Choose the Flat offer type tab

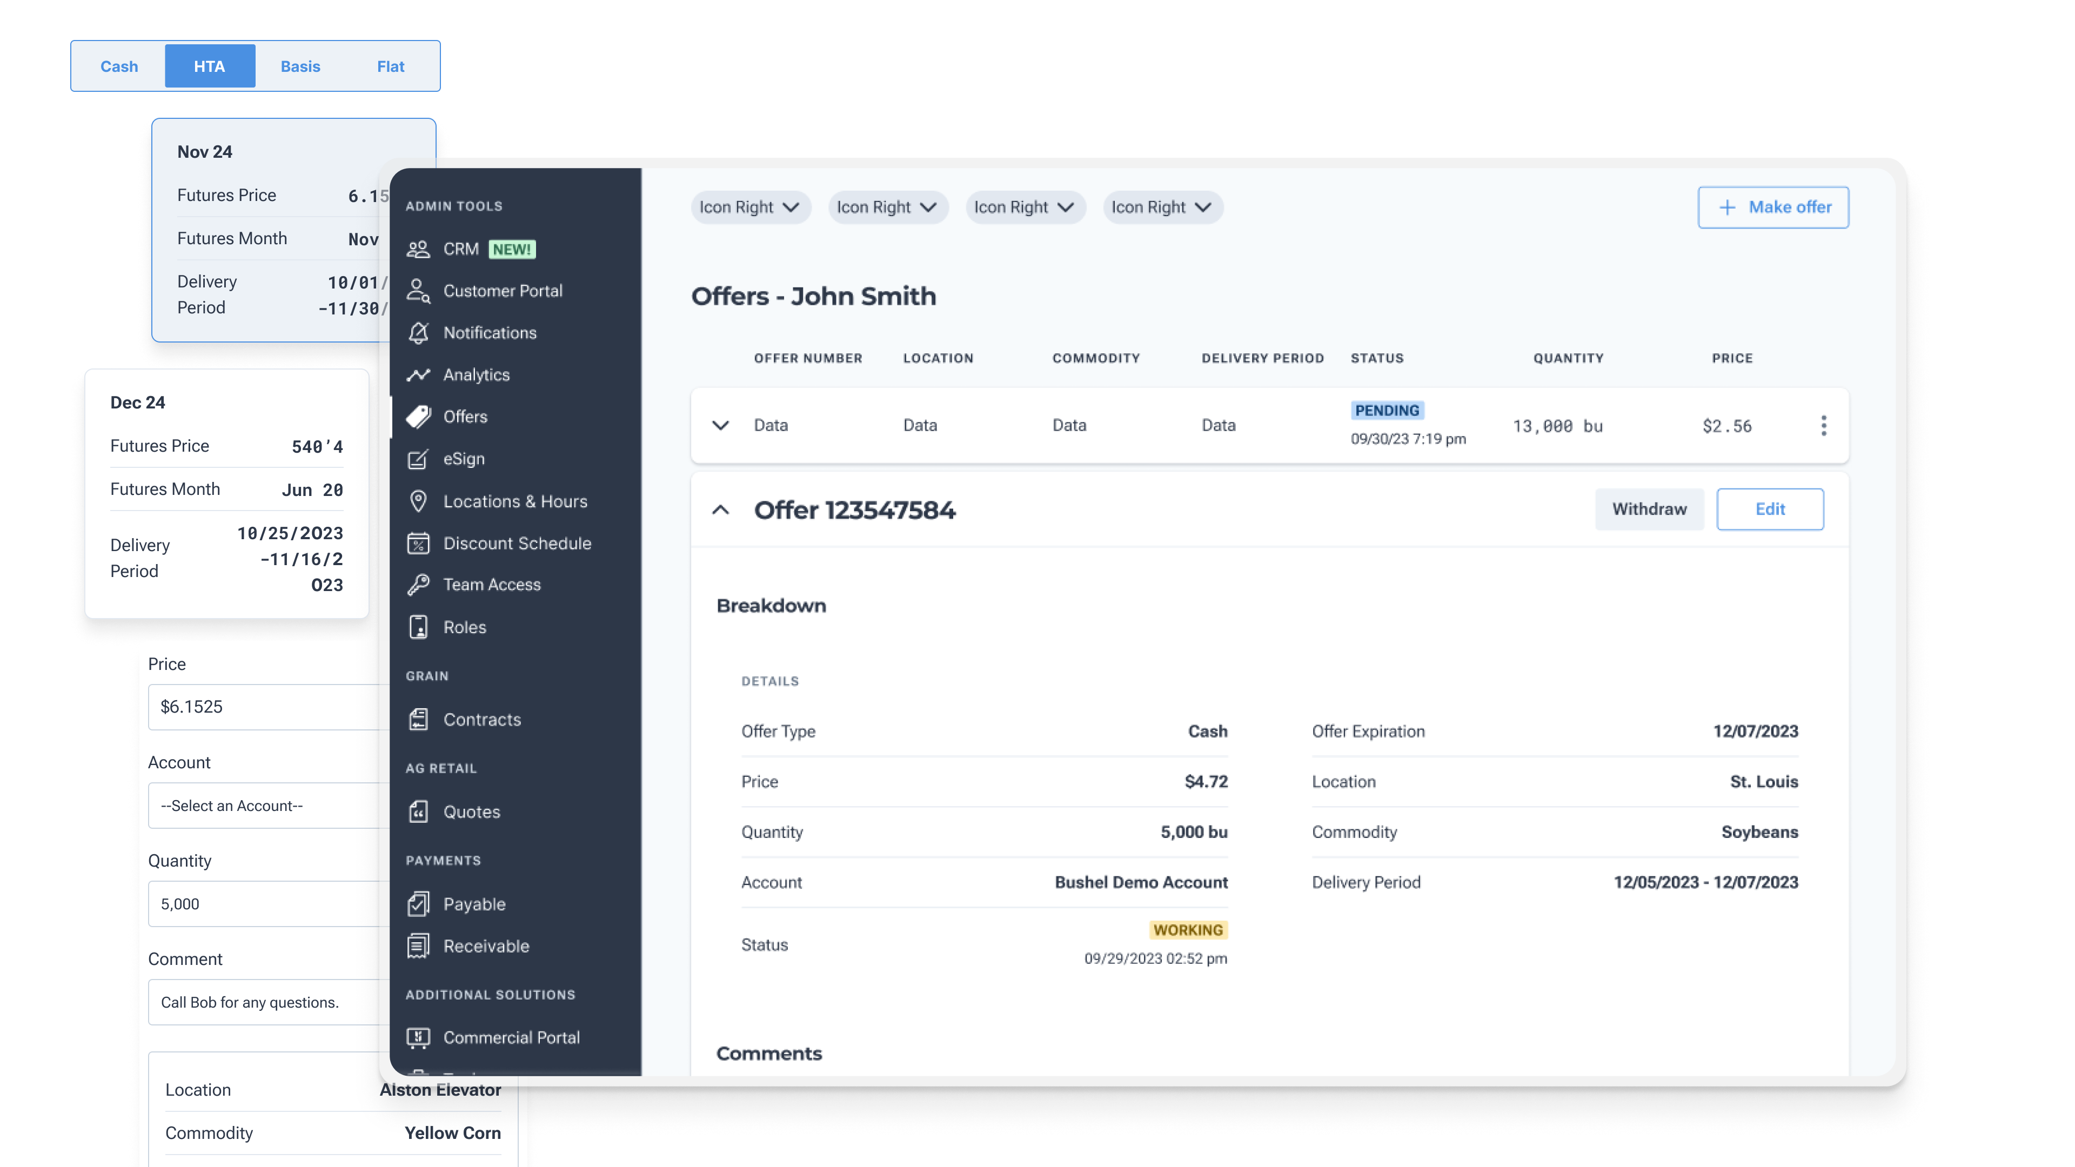click(x=391, y=66)
